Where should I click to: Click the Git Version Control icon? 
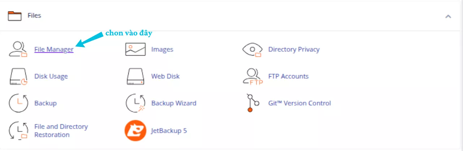pos(252,103)
